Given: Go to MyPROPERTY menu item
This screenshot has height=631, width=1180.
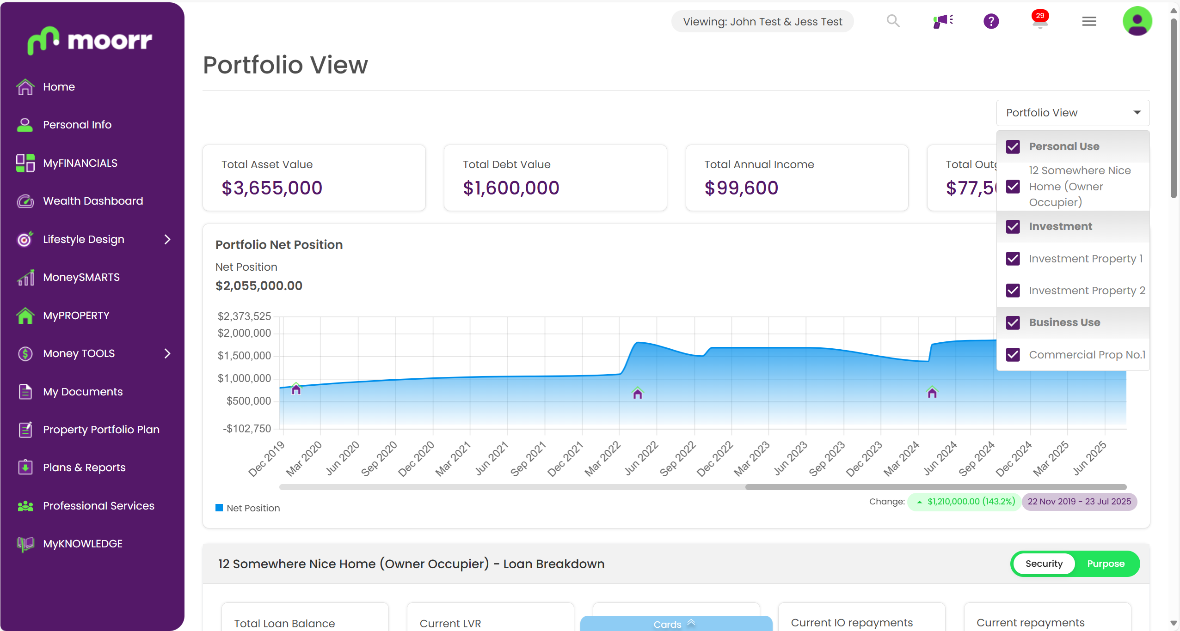Looking at the screenshot, I should click(x=76, y=315).
